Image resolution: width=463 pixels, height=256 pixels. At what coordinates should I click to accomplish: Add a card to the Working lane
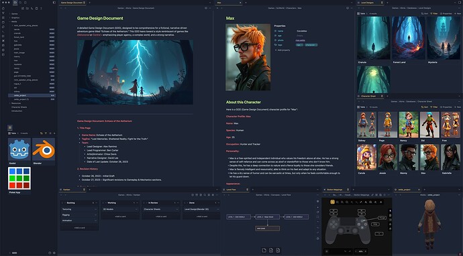(x=120, y=216)
